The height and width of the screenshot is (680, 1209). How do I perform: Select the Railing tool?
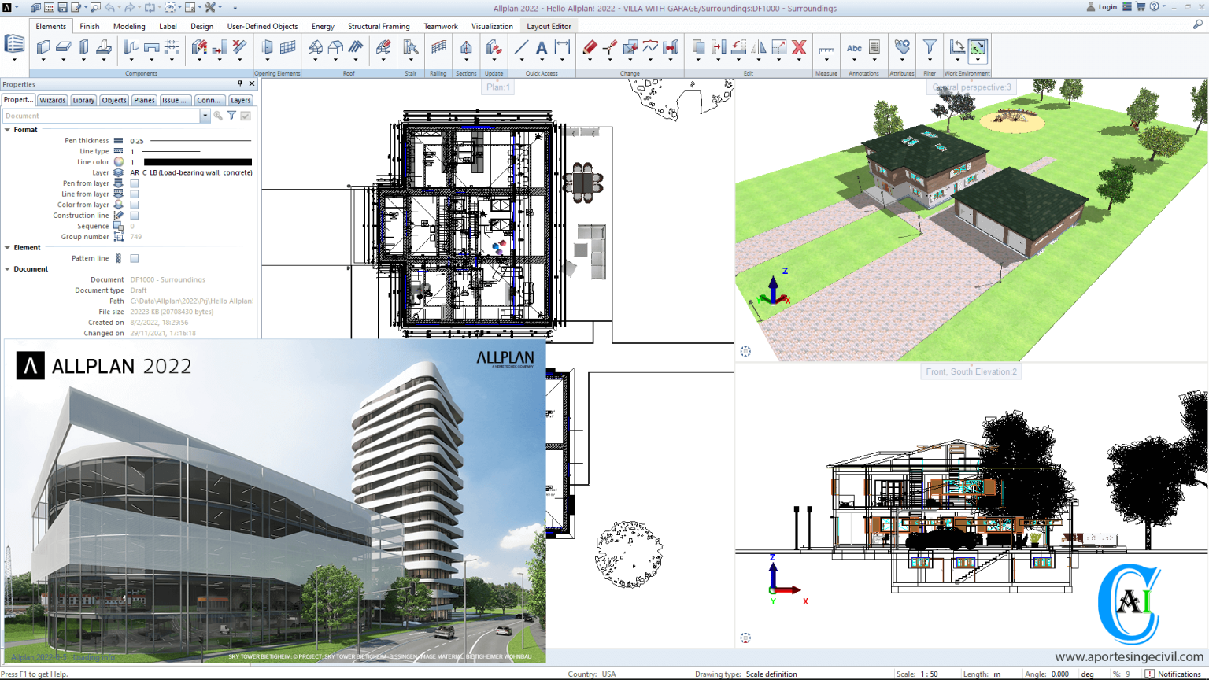[x=440, y=46]
